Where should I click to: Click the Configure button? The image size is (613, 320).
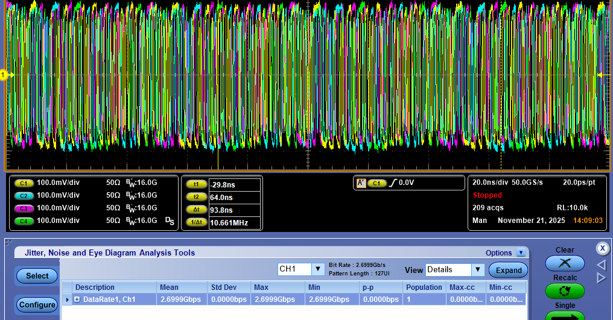click(37, 305)
